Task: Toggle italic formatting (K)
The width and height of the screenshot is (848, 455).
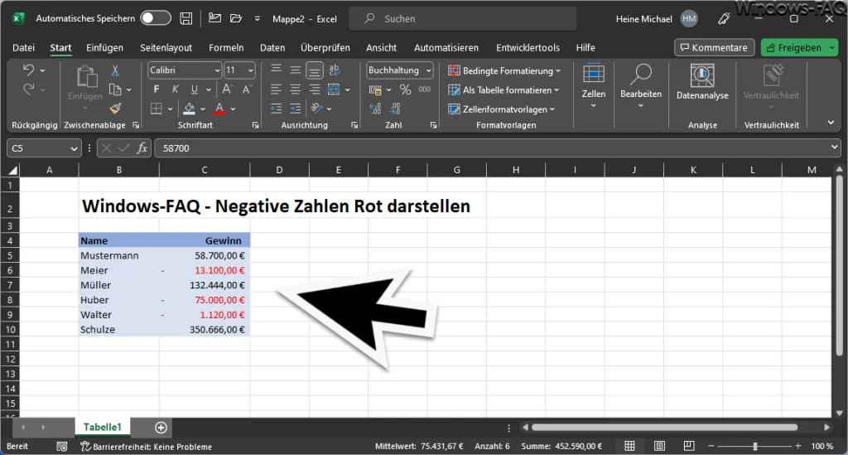Action: pos(176,90)
